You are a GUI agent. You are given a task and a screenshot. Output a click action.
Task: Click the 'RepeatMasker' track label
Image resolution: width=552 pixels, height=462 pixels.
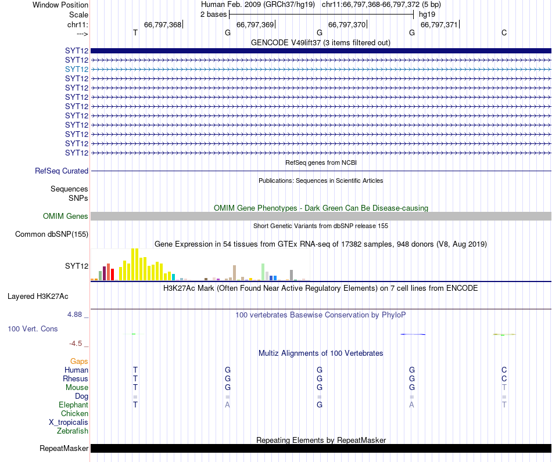tap(64, 448)
